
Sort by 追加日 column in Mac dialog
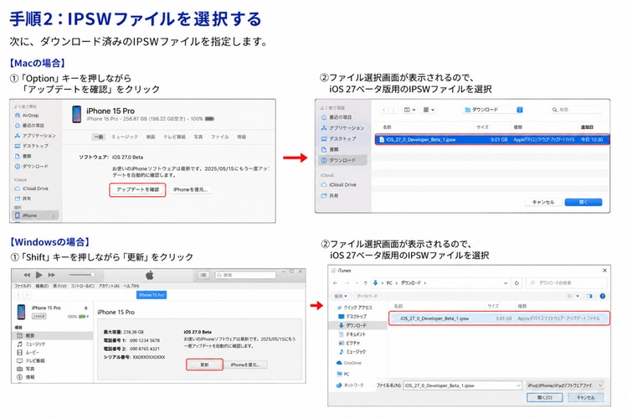tap(587, 127)
